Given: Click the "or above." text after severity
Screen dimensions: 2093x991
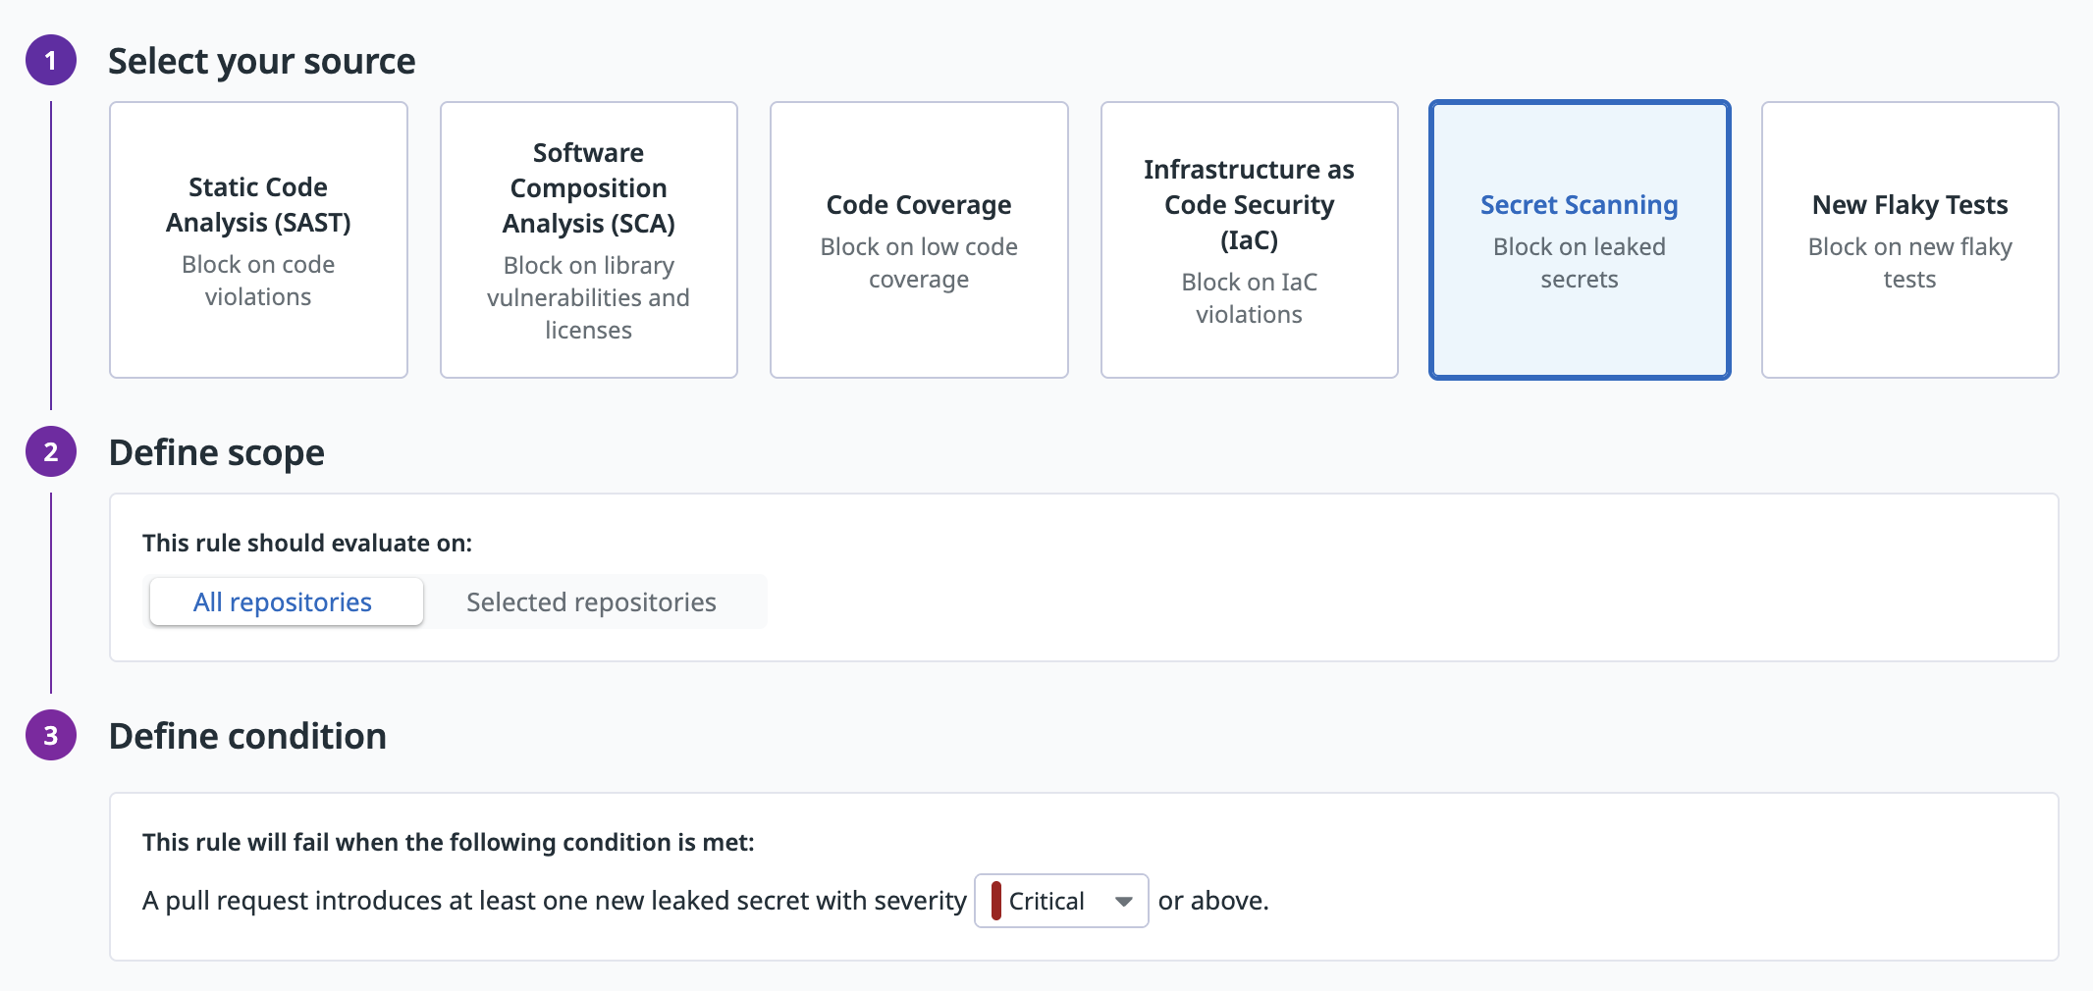Looking at the screenshot, I should (x=1213, y=901).
